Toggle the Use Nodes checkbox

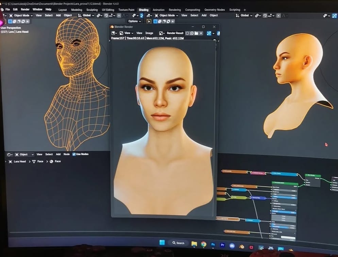coord(74,154)
